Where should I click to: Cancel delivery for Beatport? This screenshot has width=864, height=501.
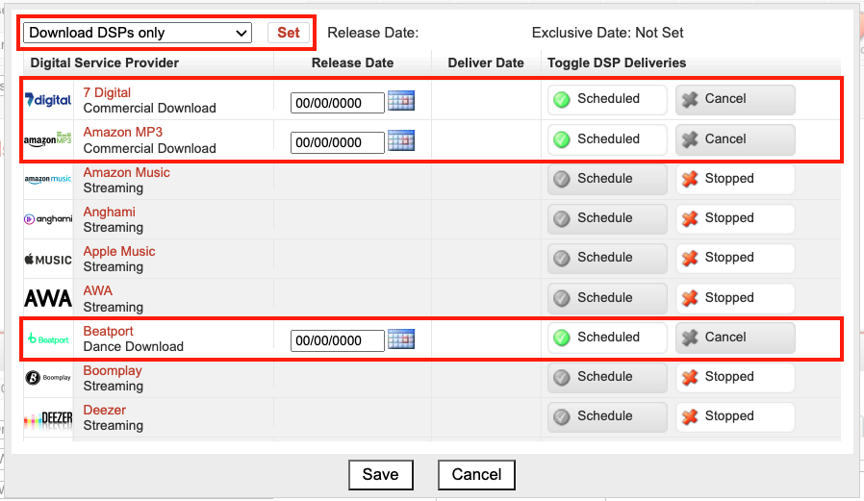[x=735, y=338]
